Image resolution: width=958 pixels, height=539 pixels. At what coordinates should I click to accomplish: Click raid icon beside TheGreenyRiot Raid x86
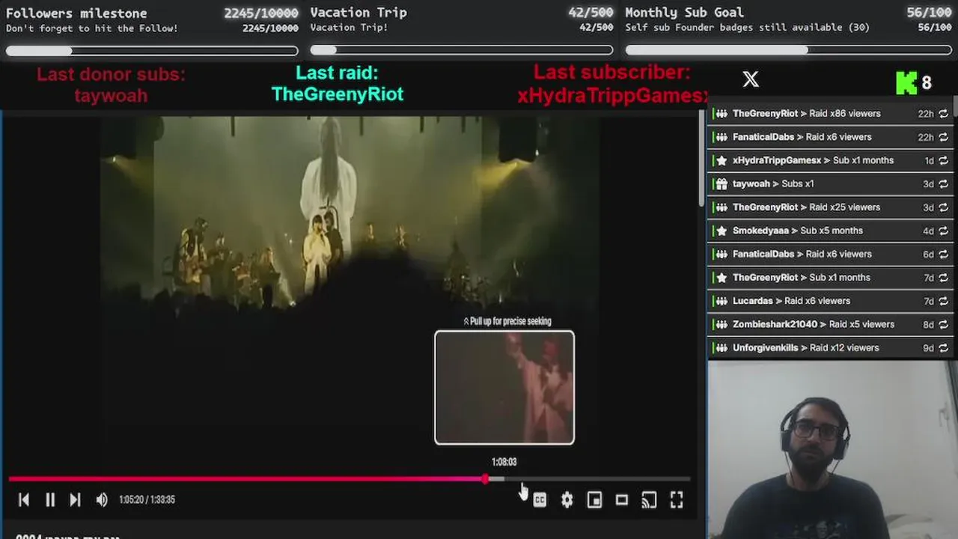(721, 114)
